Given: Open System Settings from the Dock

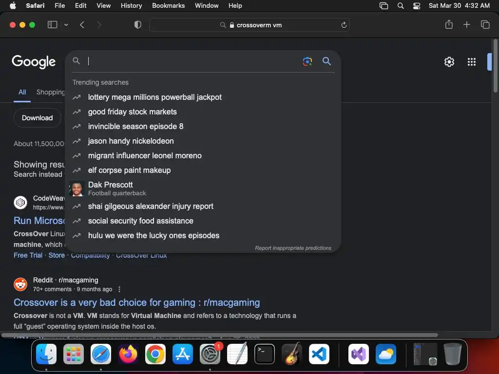Looking at the screenshot, I should (210, 354).
